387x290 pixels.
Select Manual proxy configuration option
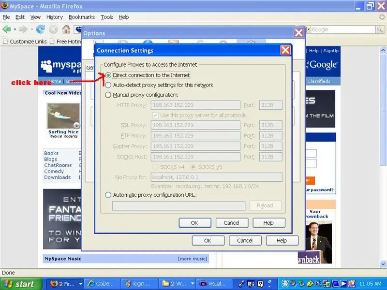(108, 95)
